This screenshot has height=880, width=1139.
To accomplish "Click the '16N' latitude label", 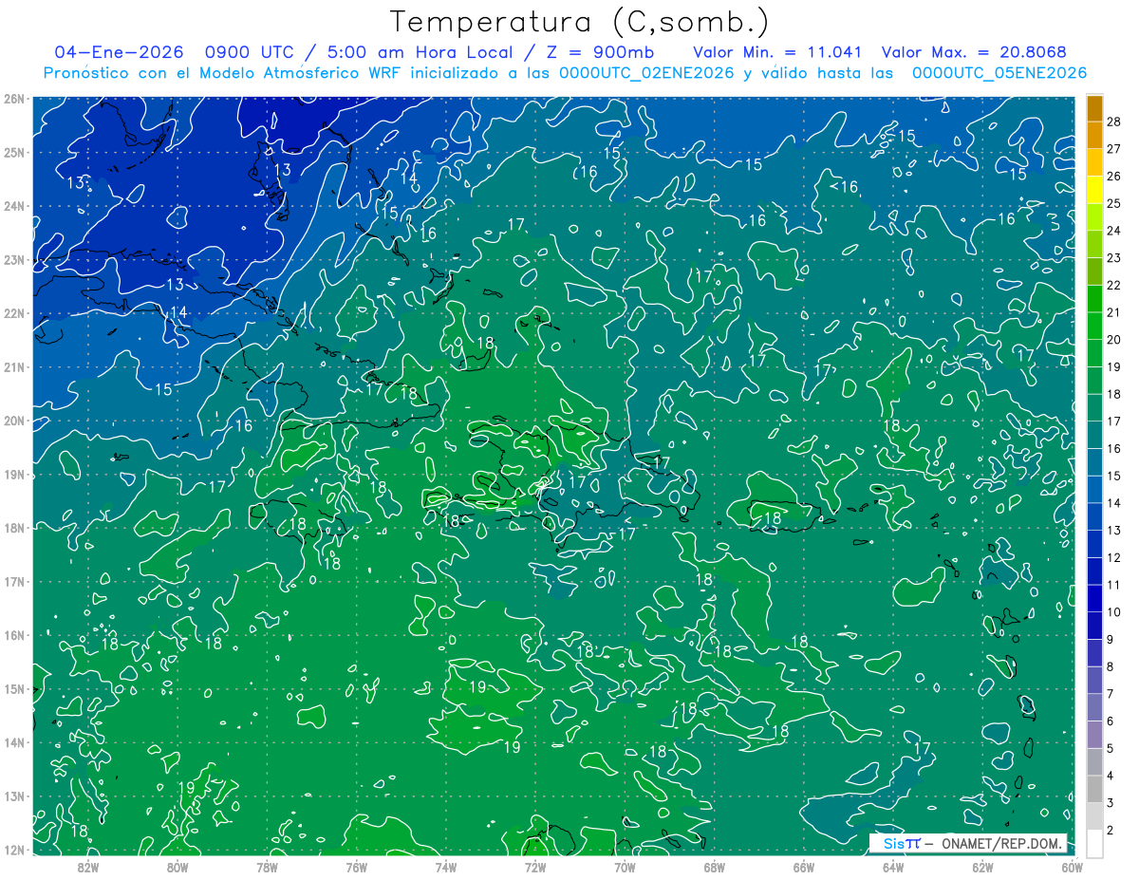I will click(x=13, y=635).
